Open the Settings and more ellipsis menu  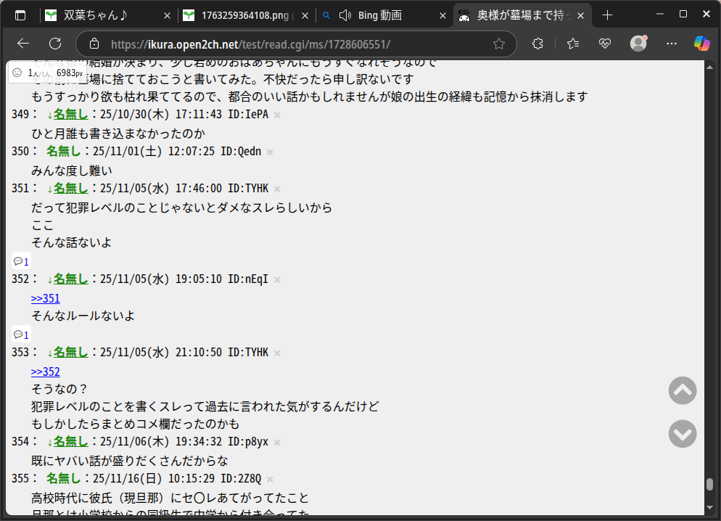coord(672,44)
